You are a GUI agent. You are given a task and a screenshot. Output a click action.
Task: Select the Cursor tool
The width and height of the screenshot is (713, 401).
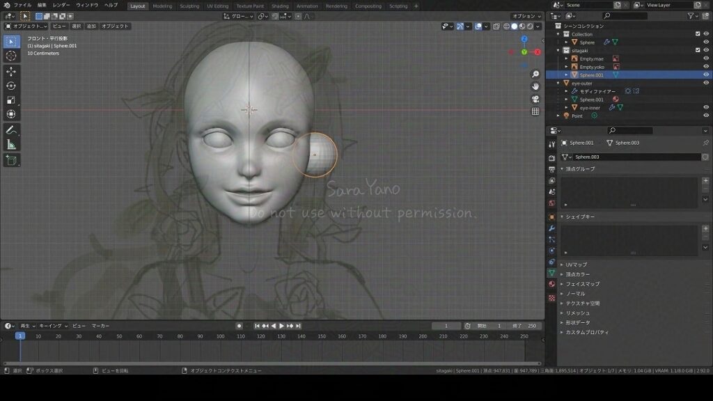[11, 56]
